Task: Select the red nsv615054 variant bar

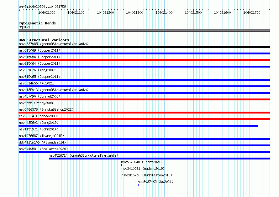Action: pyautogui.click(x=144, y=60)
